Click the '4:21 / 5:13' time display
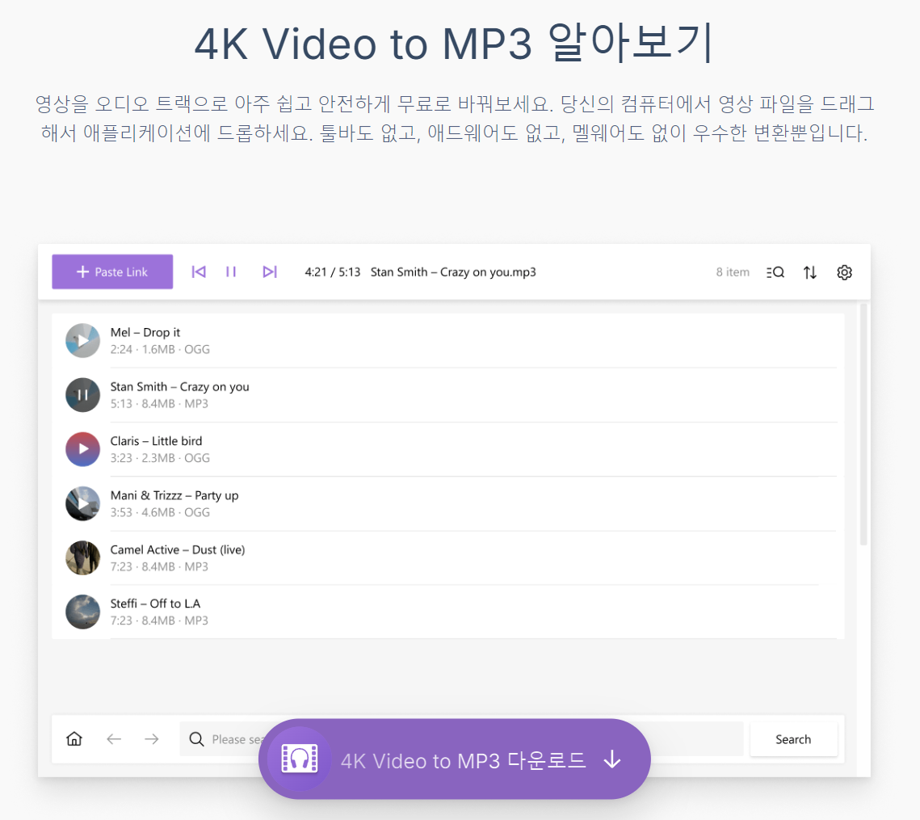Viewport: 920px width, 820px height. click(332, 272)
